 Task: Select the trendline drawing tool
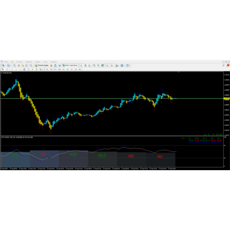click(x=20, y=69)
